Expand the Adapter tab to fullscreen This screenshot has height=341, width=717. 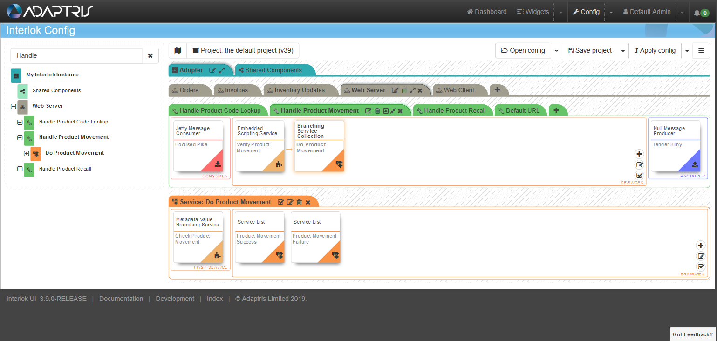(222, 70)
